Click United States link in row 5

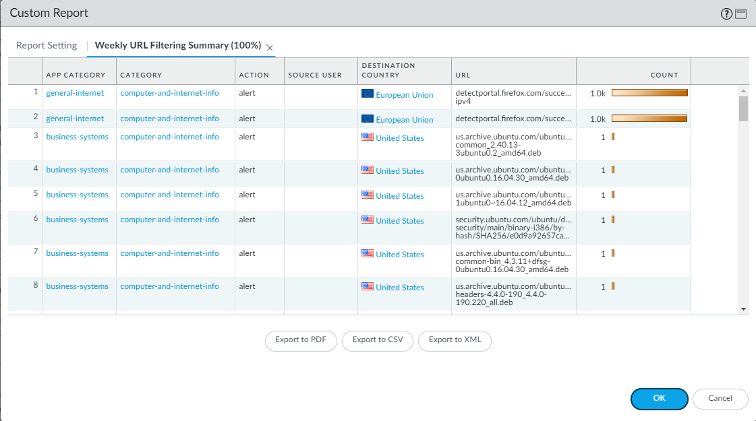click(400, 196)
